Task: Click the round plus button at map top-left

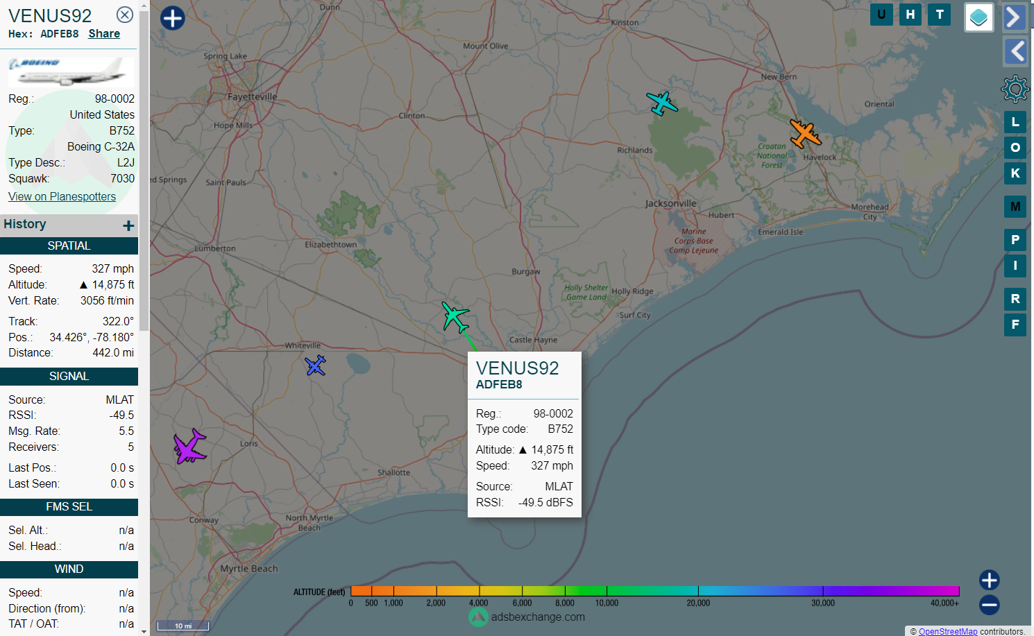Action: pyautogui.click(x=173, y=18)
